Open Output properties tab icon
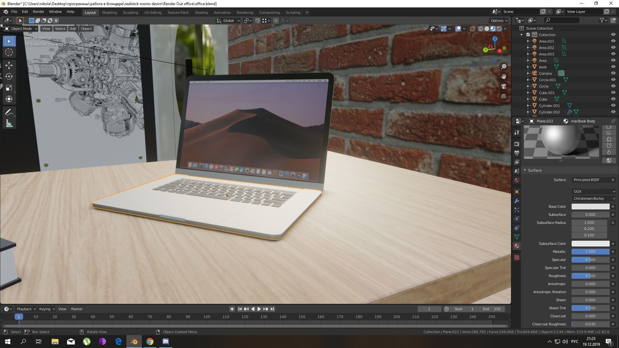The image size is (619, 348). (x=517, y=153)
